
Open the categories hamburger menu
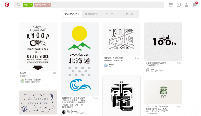click(171, 5)
